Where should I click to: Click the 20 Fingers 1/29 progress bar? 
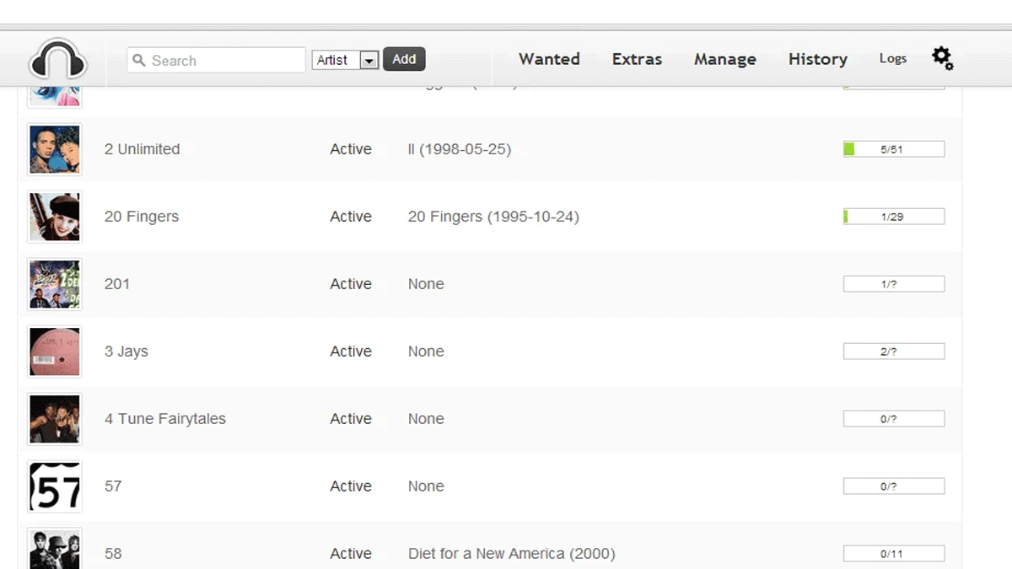pyautogui.click(x=893, y=217)
